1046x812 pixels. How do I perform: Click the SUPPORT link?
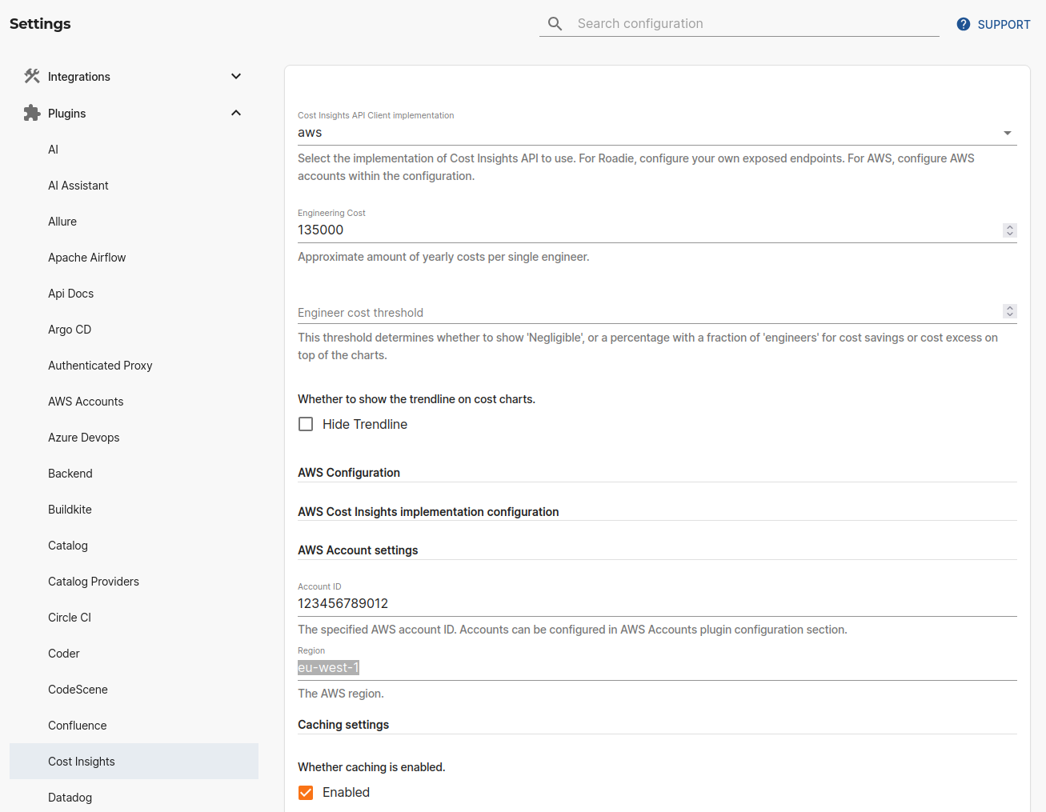point(1003,24)
